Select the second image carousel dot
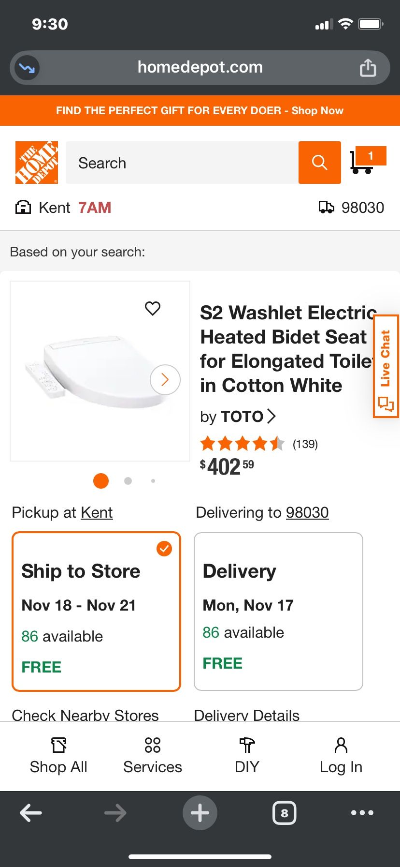Screen dimensions: 400x867 pos(128,480)
